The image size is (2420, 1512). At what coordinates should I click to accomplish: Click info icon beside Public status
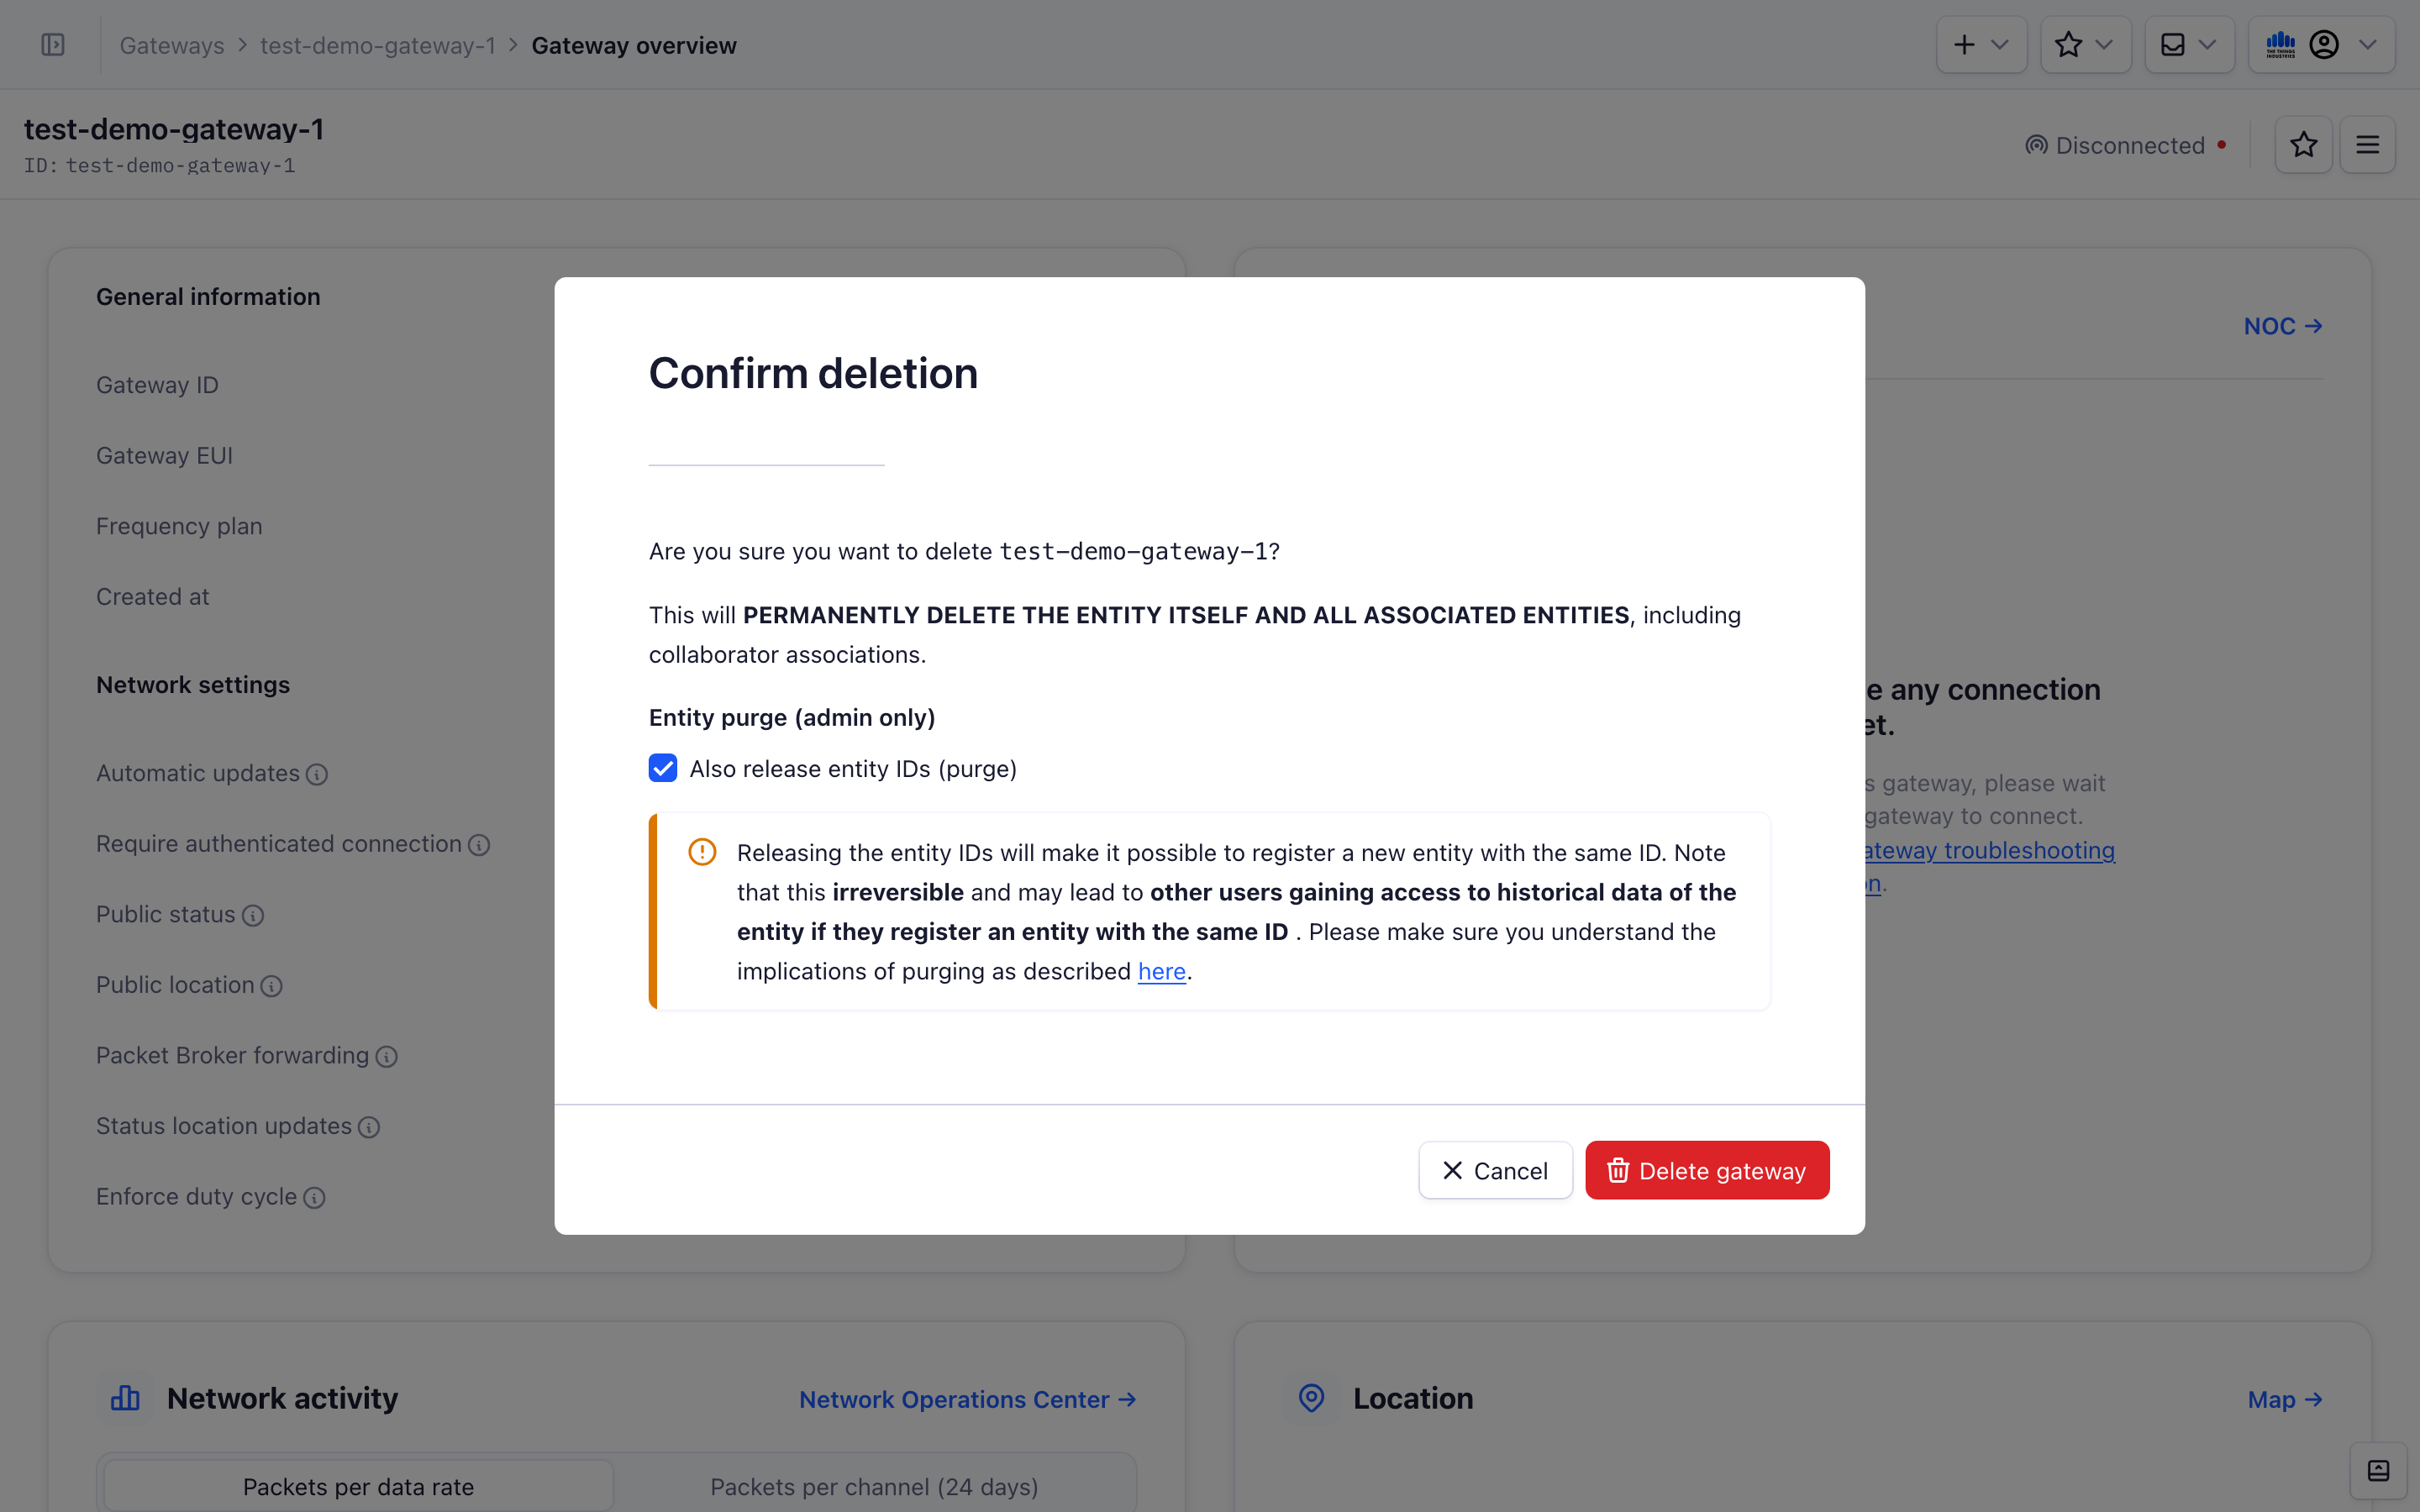(253, 915)
